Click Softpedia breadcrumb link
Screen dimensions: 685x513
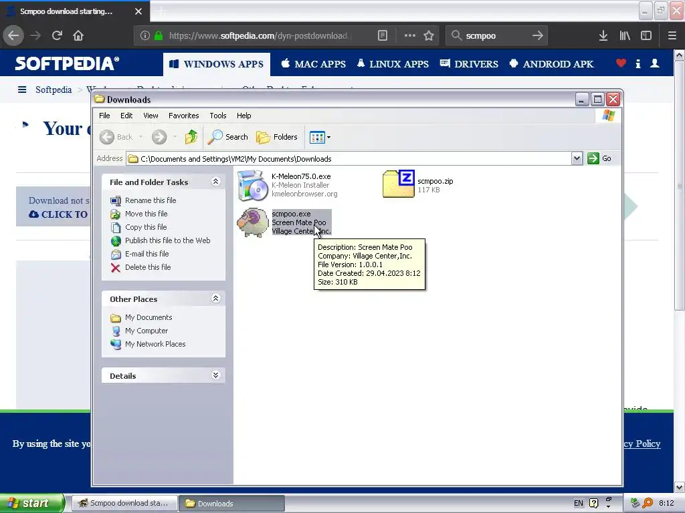coord(54,90)
